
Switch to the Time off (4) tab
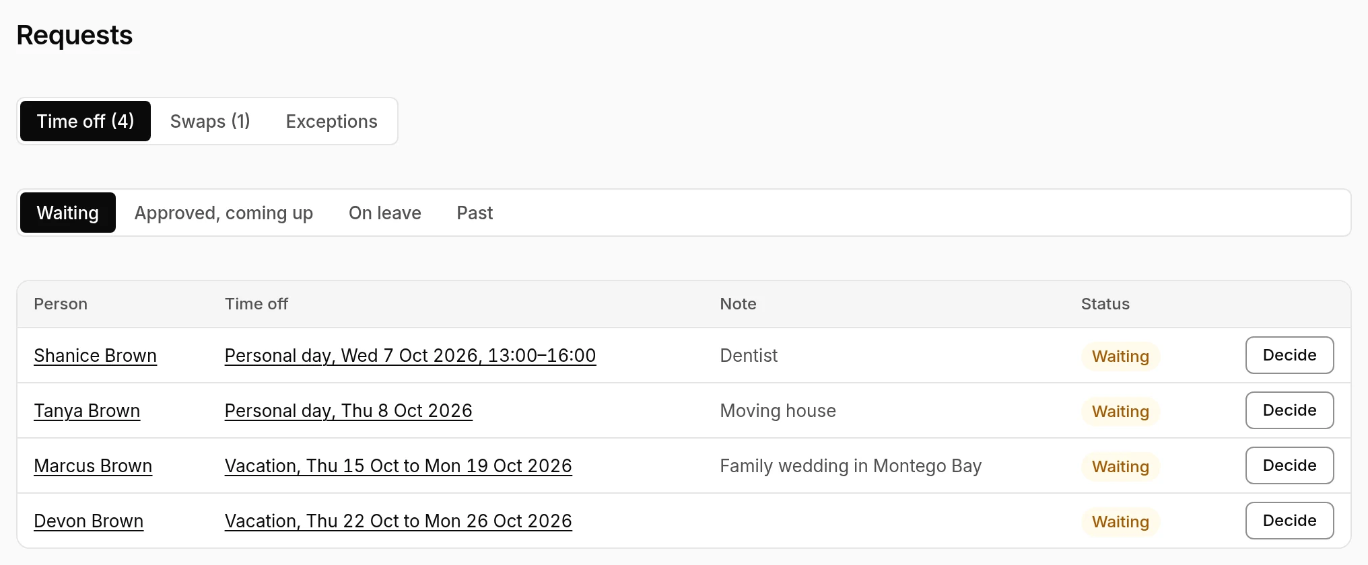point(85,121)
